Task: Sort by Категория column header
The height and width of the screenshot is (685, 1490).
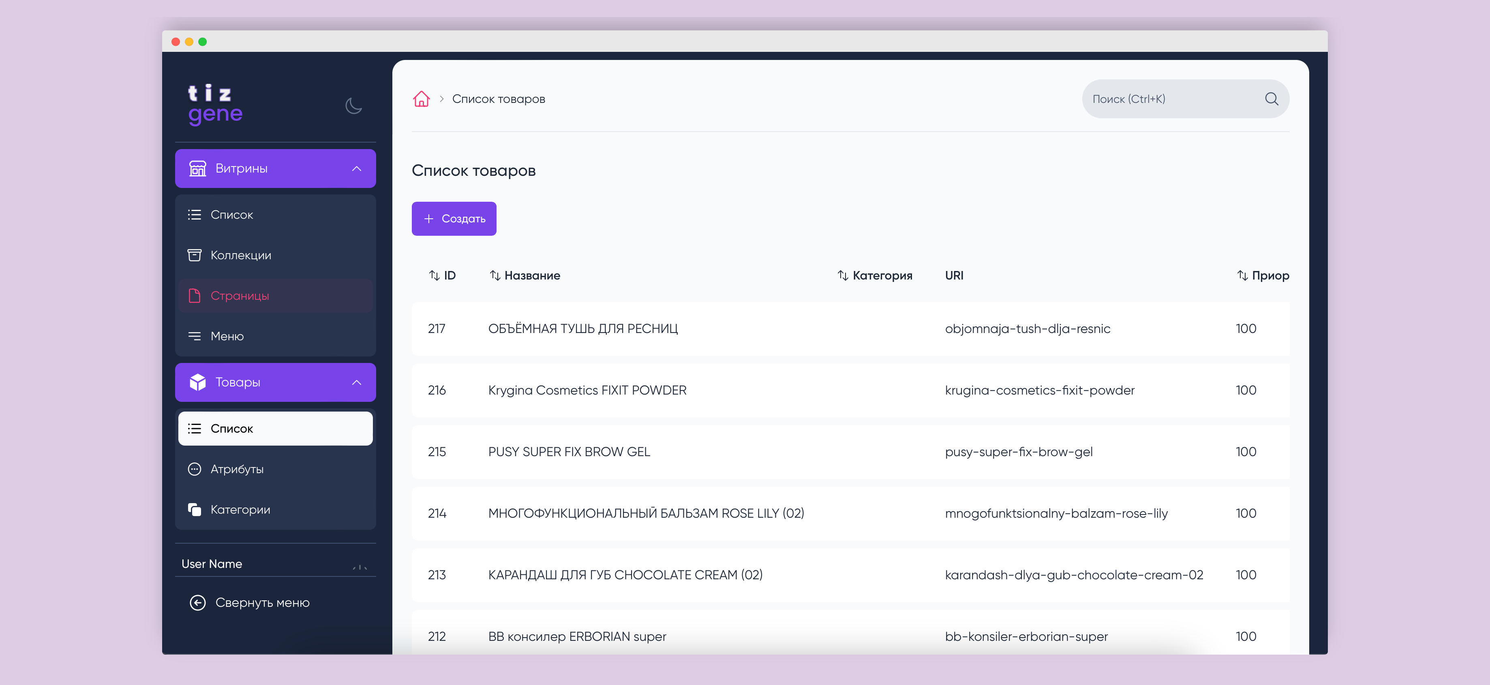Action: click(875, 275)
